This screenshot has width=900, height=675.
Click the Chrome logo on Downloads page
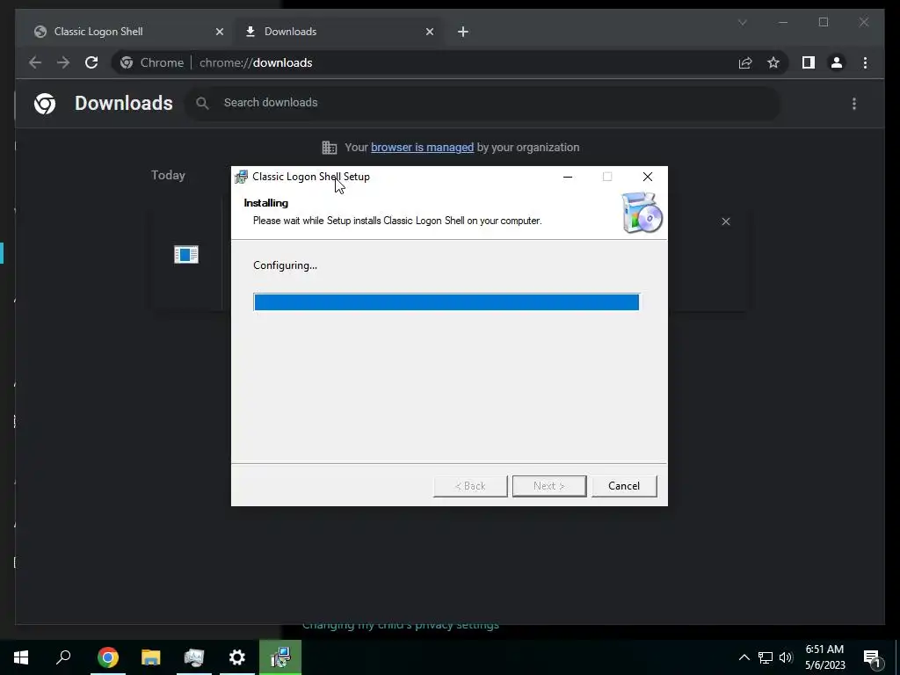45,104
